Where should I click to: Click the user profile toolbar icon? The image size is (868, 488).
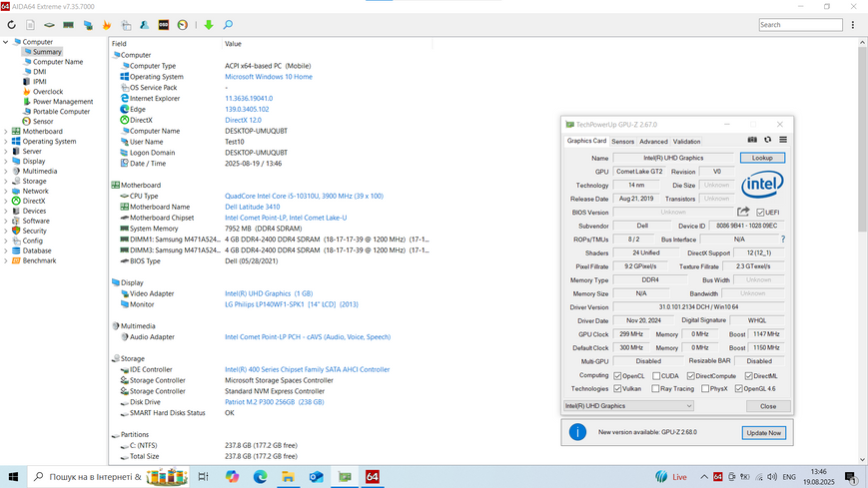(145, 25)
